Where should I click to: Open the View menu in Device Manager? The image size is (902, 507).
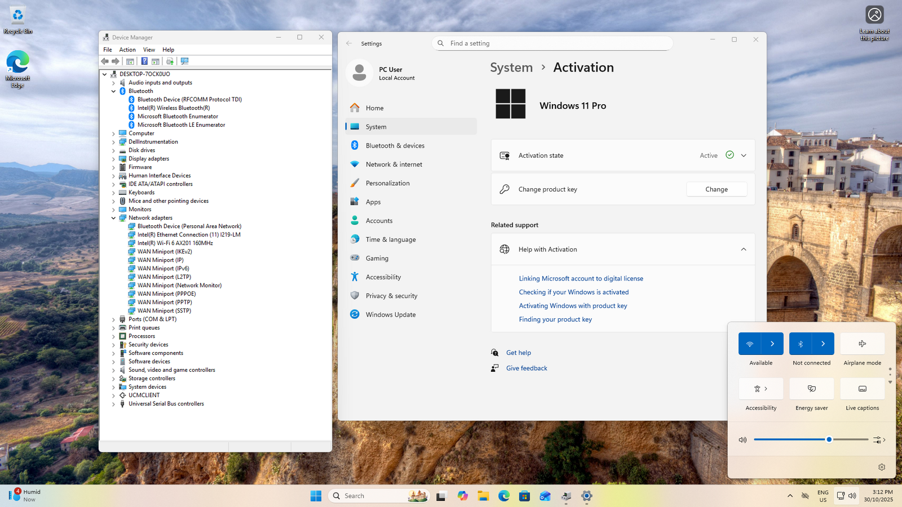pos(149,50)
